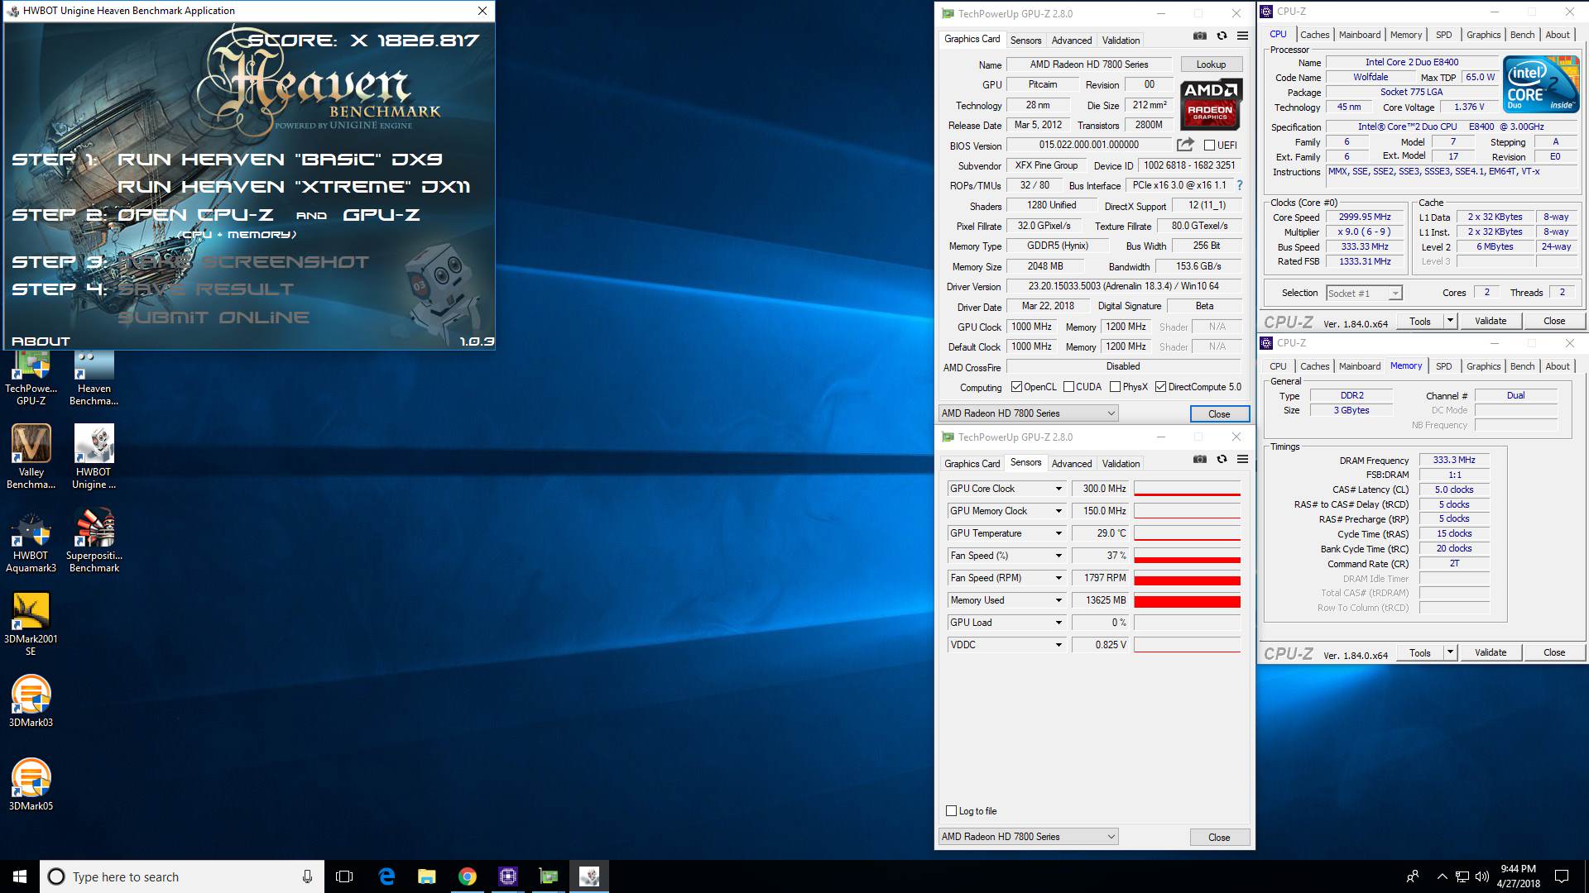Open 3DMark2001 SE desktop icon
This screenshot has height=893, width=1589.
tap(31, 624)
